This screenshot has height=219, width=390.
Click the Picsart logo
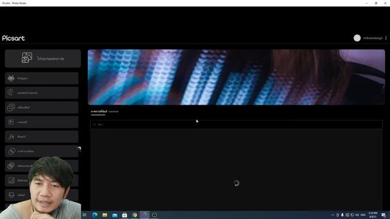13,38
